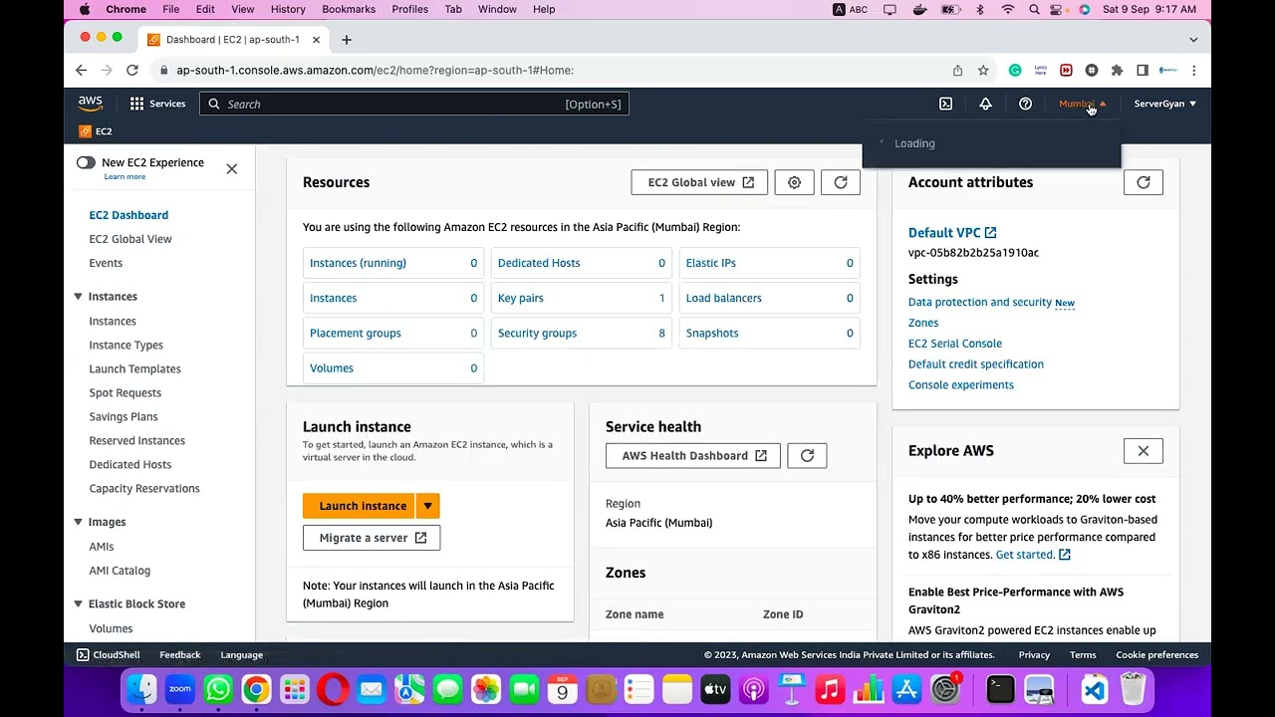Open the Default VPC link

[x=952, y=233]
